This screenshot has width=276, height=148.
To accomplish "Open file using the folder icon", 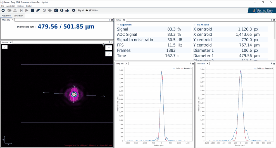I will (x=9, y=10).
